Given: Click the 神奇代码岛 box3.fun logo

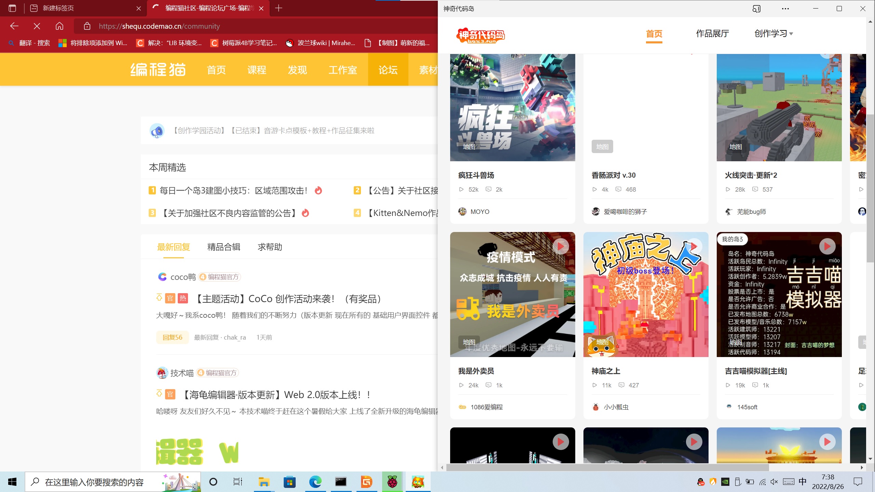Looking at the screenshot, I should coord(481,35).
